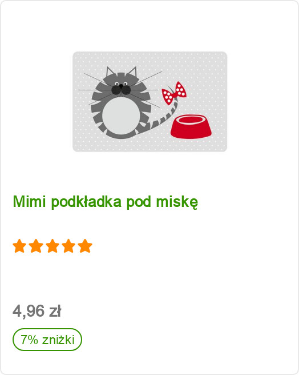Screen dimensions: 299x375
Task: Click the red polka-dot bow in the image
Action: pyautogui.click(x=174, y=93)
